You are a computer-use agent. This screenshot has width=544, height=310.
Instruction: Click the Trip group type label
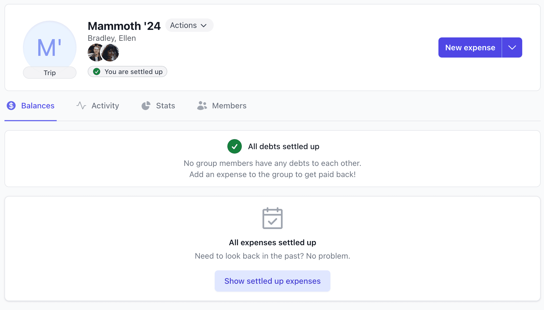50,73
